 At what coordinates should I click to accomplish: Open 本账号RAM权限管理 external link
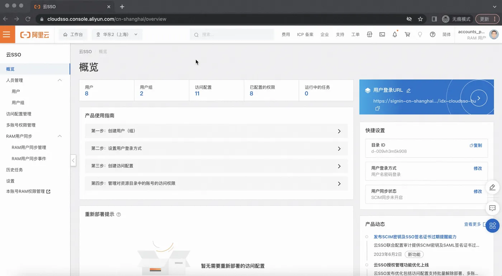(x=28, y=192)
